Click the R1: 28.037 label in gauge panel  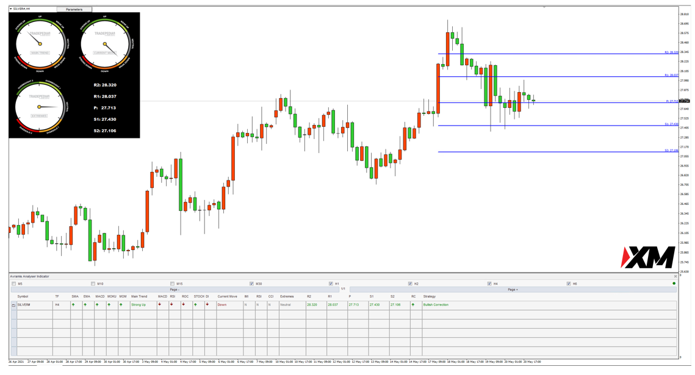(x=105, y=96)
